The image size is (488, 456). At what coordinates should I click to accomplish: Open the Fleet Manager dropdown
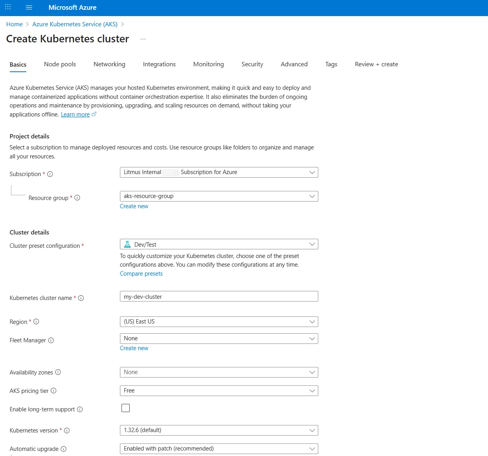[x=219, y=339]
